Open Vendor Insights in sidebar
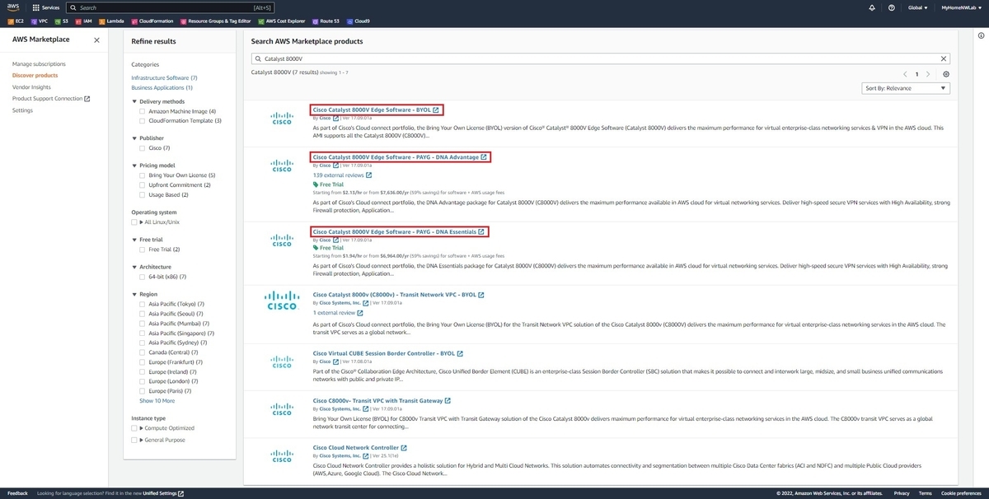The image size is (989, 499). (31, 86)
